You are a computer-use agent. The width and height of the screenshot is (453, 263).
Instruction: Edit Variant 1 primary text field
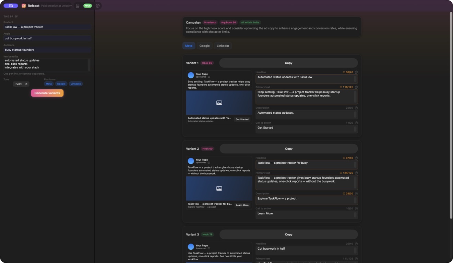pyautogui.click(x=307, y=97)
